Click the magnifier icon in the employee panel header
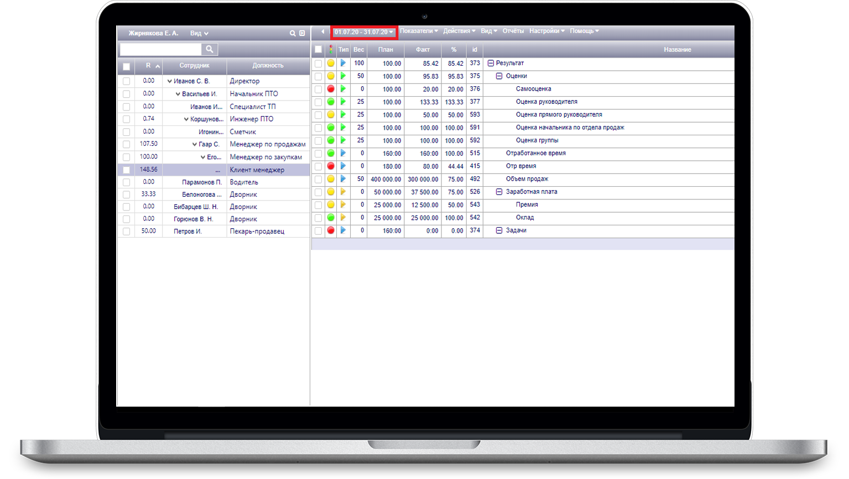The image size is (849, 479). (x=293, y=33)
